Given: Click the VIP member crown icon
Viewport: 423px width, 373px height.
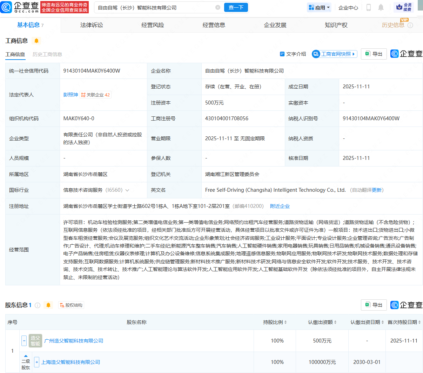Looking at the screenshot, I should tap(399, 7).
